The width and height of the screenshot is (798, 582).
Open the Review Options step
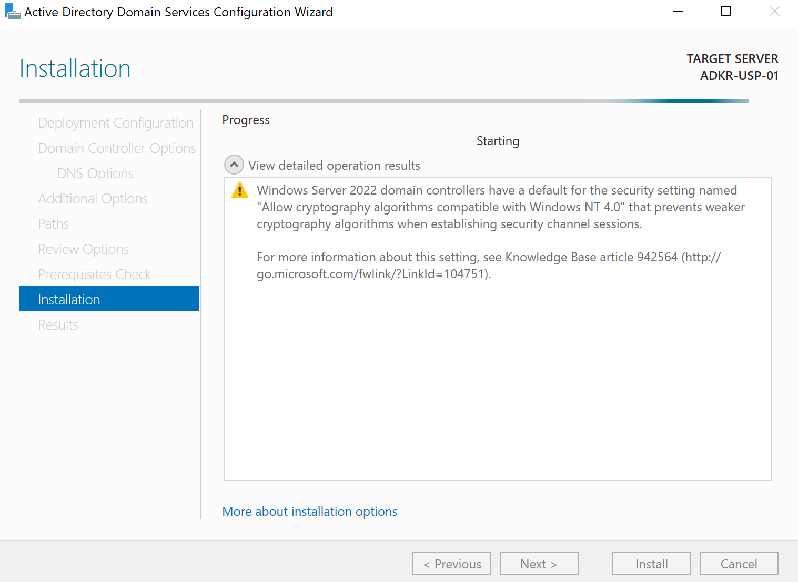pyautogui.click(x=83, y=249)
